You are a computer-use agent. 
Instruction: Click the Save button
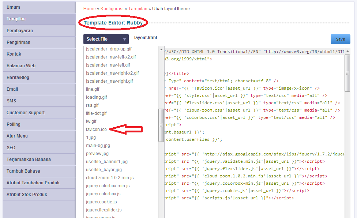[x=340, y=39]
